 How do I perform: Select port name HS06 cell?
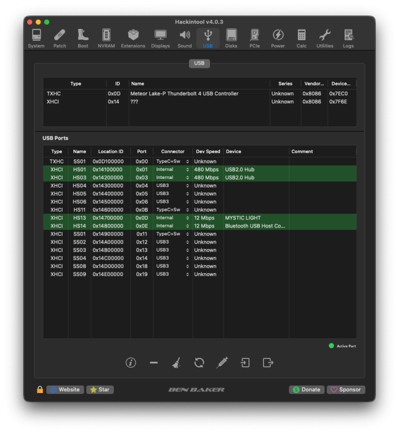coord(79,201)
